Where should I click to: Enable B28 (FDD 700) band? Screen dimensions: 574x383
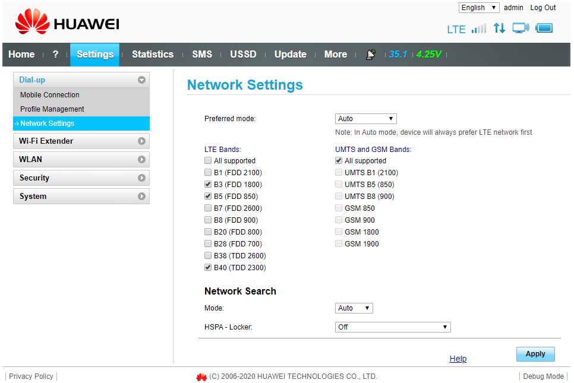pyautogui.click(x=208, y=243)
